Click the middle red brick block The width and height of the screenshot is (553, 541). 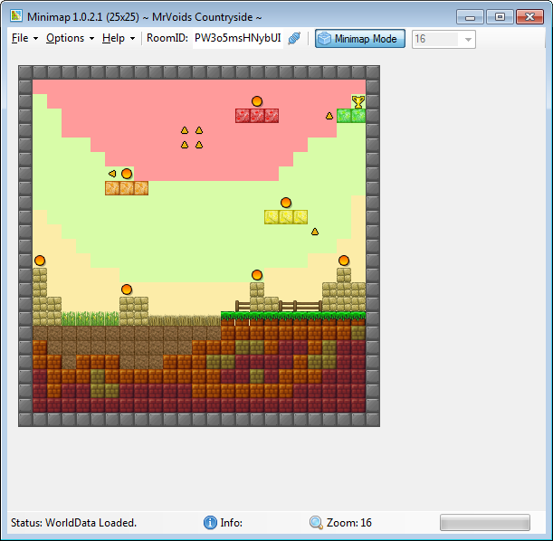point(257,116)
